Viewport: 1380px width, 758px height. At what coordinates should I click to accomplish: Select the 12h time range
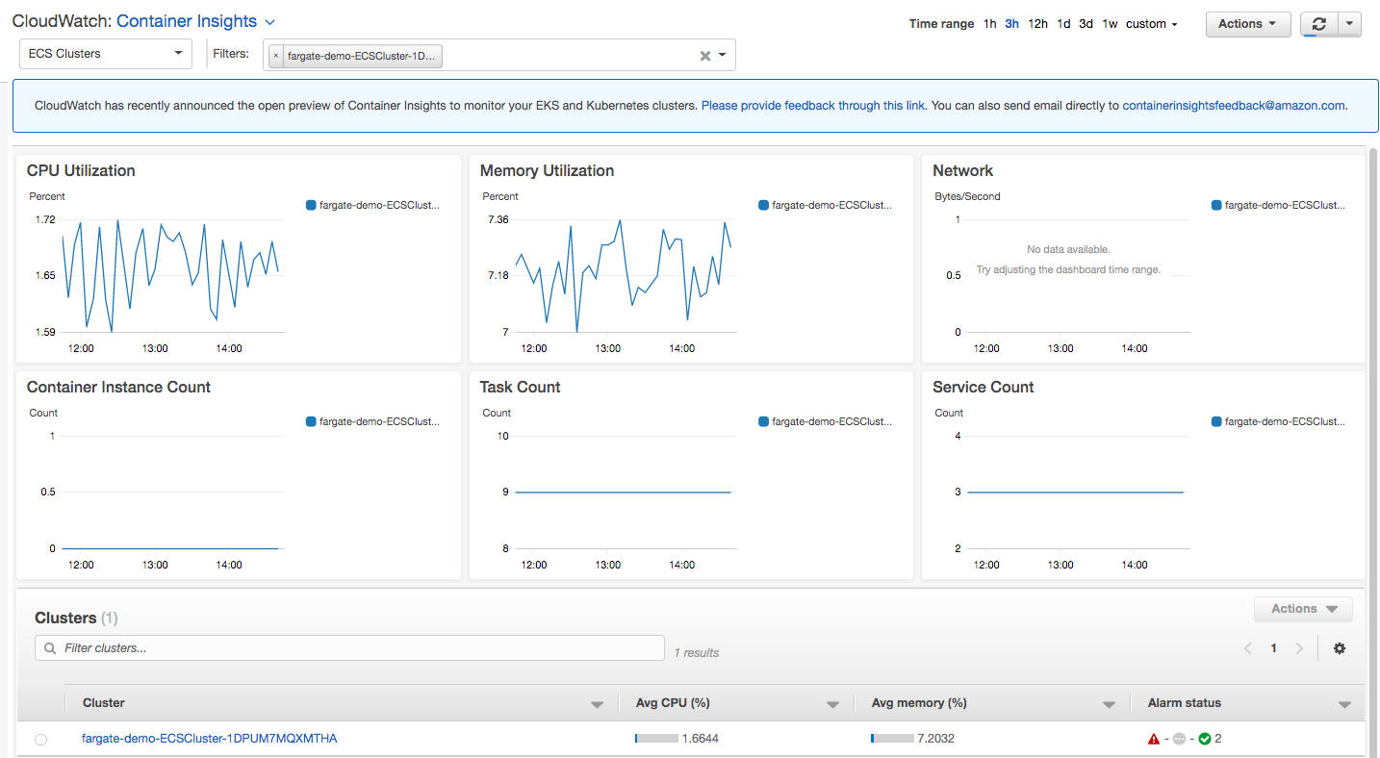click(x=1037, y=24)
